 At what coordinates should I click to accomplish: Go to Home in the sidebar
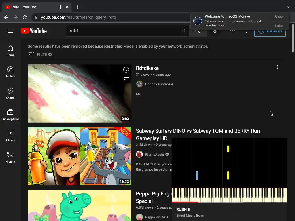point(10,51)
